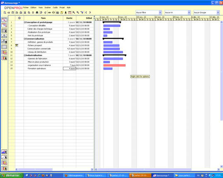Collapse the Conception et prototypage group

[25, 22]
